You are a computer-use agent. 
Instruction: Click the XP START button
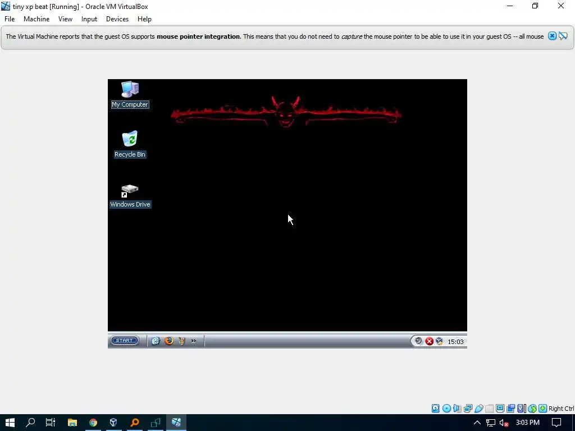click(124, 341)
